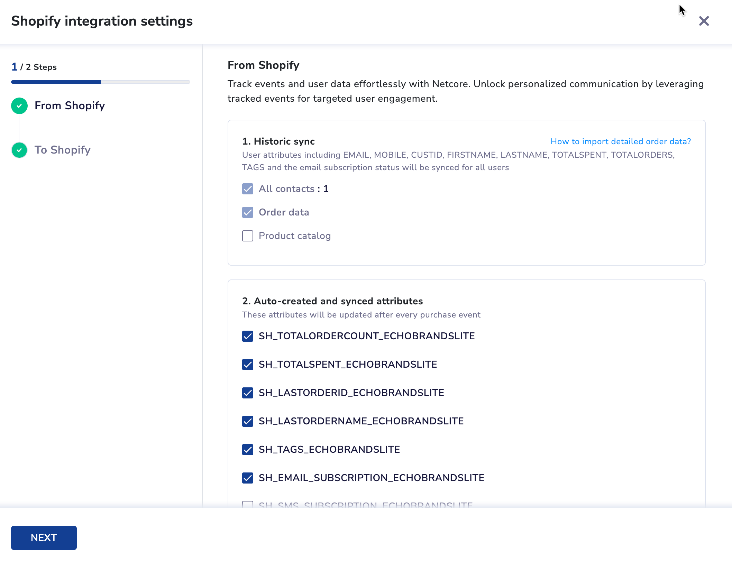Uncheck SH_TOTALORDERCOUNT_ECHOBRANDSLITE attribute
Viewport: 732px width, 561px height.
coord(248,336)
